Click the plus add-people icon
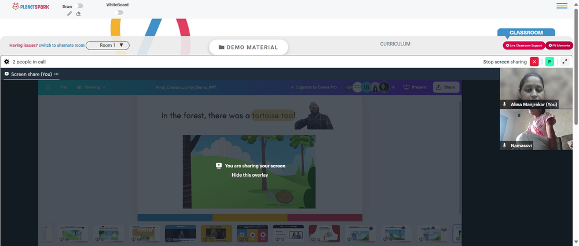This screenshot has width=579, height=246. click(x=393, y=87)
